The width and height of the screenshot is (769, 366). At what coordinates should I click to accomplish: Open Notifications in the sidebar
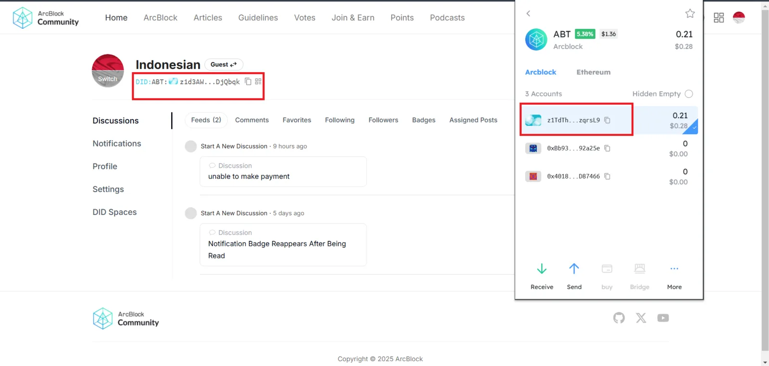tap(117, 144)
